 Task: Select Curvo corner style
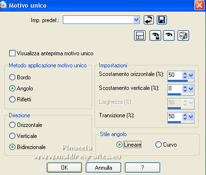(158, 145)
